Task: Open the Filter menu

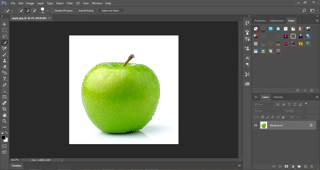Action: point(70,3)
